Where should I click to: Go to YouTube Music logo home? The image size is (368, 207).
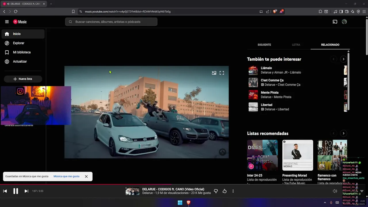20,22
